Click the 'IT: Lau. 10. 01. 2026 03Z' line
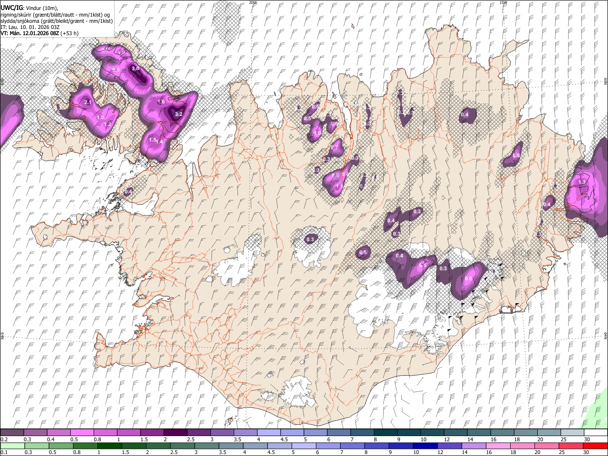Screen dimensions: 608x456 point(30,27)
